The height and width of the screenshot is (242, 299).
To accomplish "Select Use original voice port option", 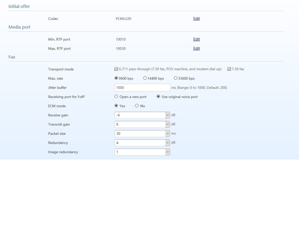I will (x=158, y=96).
